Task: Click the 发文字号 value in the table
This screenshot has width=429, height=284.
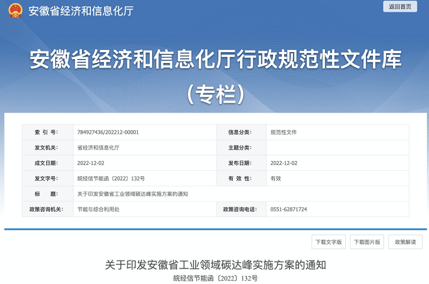Action: (110, 178)
